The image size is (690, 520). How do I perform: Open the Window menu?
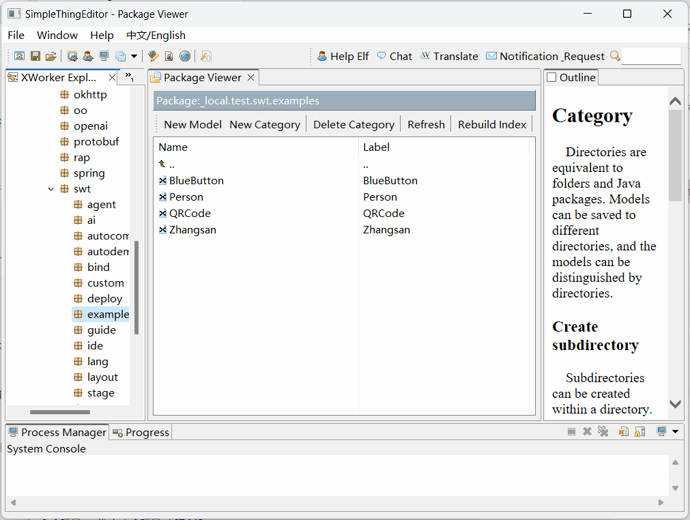tap(57, 35)
